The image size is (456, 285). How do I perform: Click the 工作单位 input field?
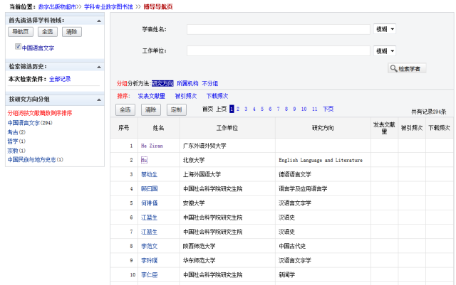point(279,50)
